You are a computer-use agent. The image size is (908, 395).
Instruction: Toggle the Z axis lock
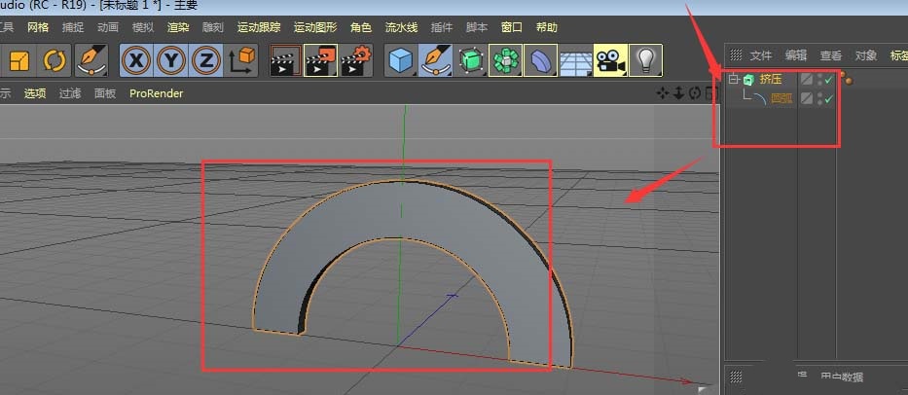204,61
